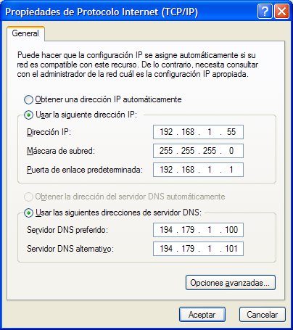
Task: Select Usar la siguiente dirección IP
Action: click(28, 115)
